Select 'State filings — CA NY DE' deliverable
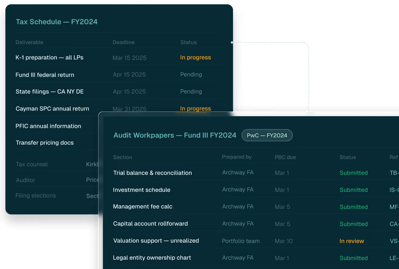The image size is (399, 269). point(50,91)
